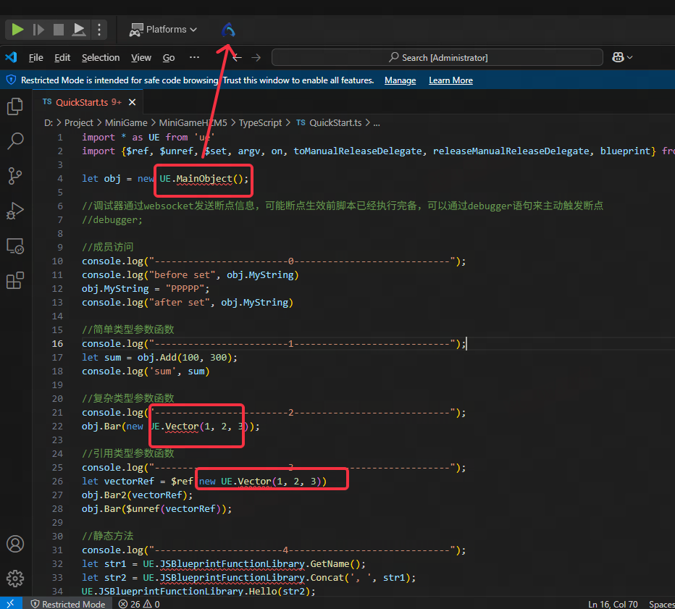Open the Run and Debug view

15,211
